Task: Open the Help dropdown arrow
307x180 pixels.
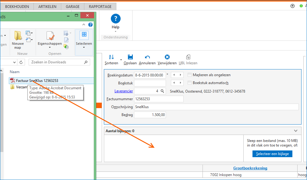Action: 115,32
